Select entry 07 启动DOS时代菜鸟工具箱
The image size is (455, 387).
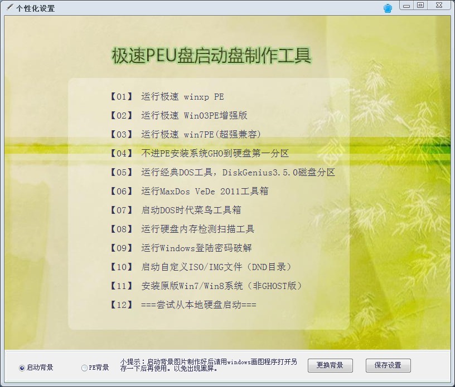(x=175, y=210)
